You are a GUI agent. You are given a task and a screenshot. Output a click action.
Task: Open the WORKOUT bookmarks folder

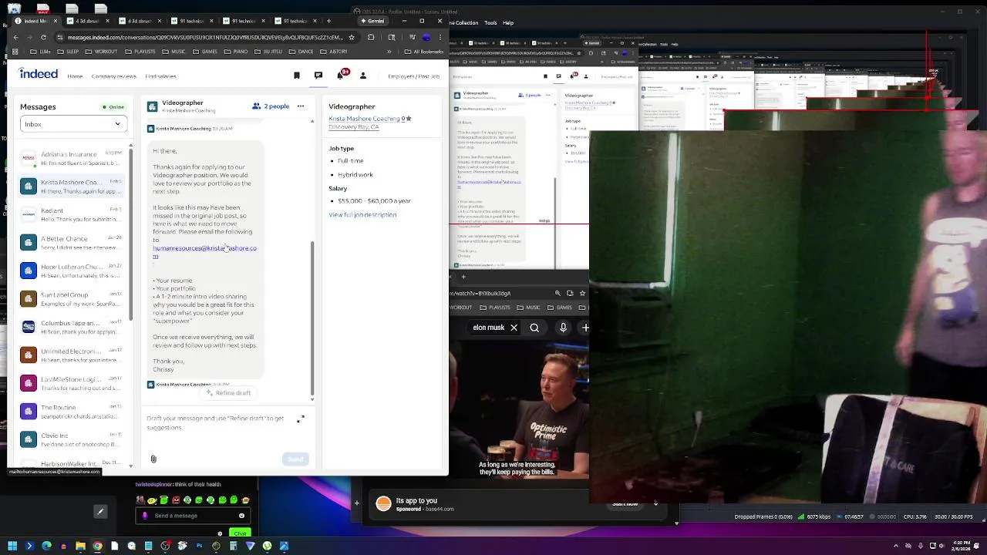point(101,52)
